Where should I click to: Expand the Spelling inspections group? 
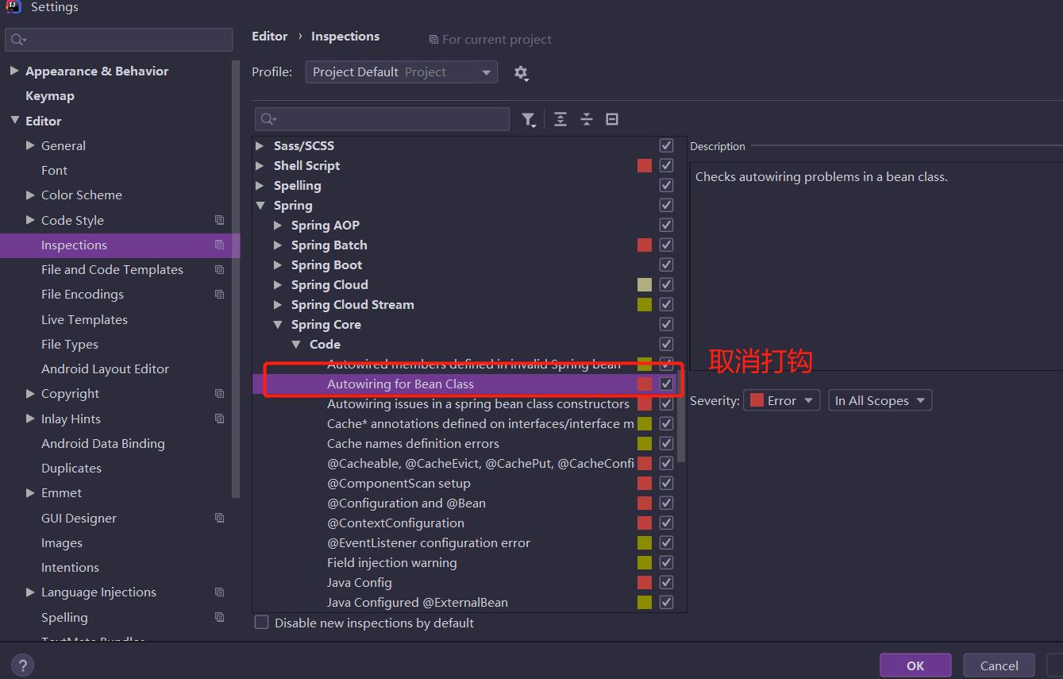[260, 185]
